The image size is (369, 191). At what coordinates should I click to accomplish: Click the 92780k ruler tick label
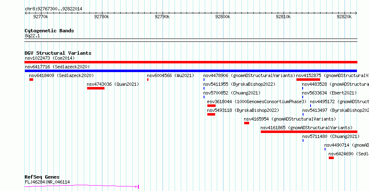(x=102, y=17)
